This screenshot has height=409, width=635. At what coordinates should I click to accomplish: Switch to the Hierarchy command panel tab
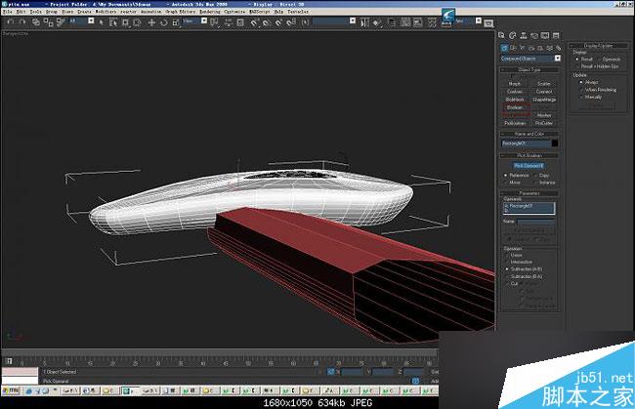[524, 35]
